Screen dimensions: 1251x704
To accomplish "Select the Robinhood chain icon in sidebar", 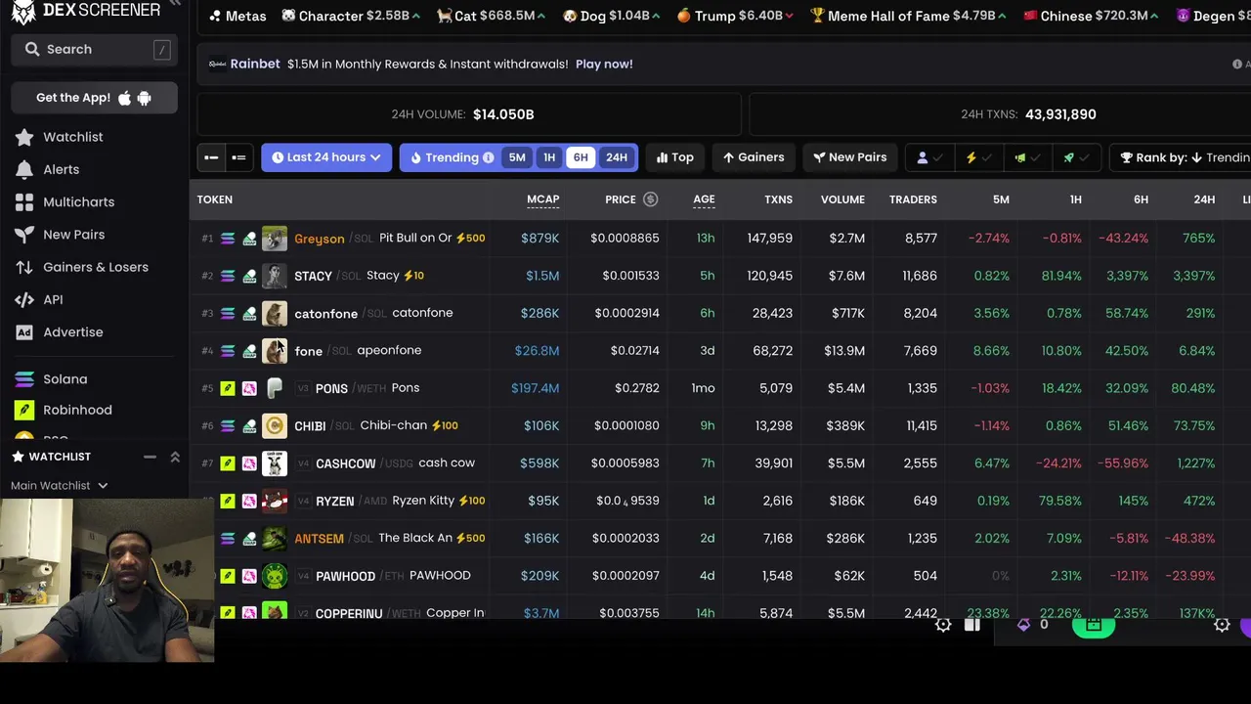I will (x=24, y=410).
